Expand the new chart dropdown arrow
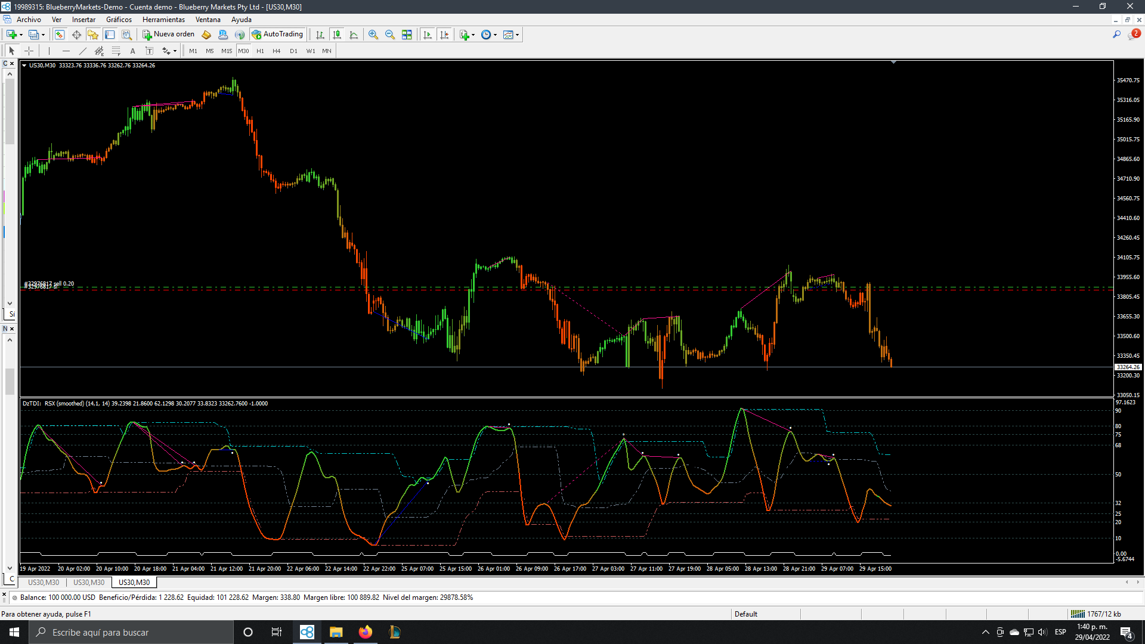 [x=21, y=35]
